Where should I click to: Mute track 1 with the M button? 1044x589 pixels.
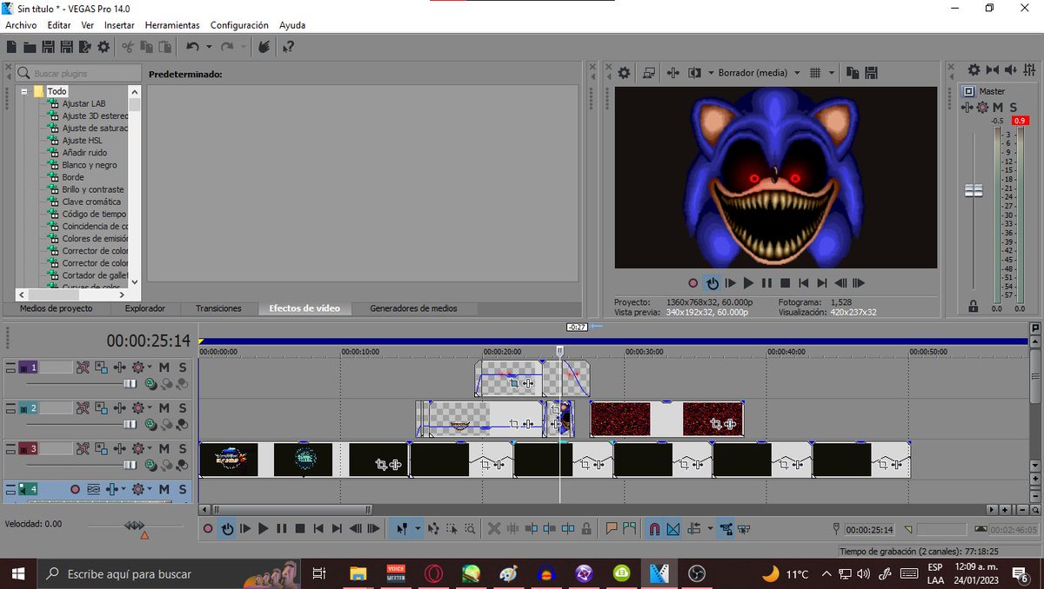164,367
